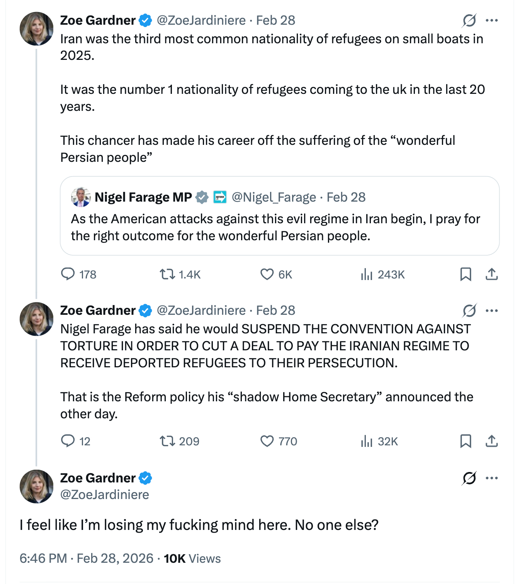This screenshot has height=584, width=520.
Task: Open more options on the final tweet
Action: coord(491,478)
